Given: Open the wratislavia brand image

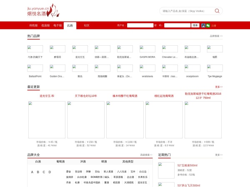Looking at the screenshot, I should tap(147, 68).
